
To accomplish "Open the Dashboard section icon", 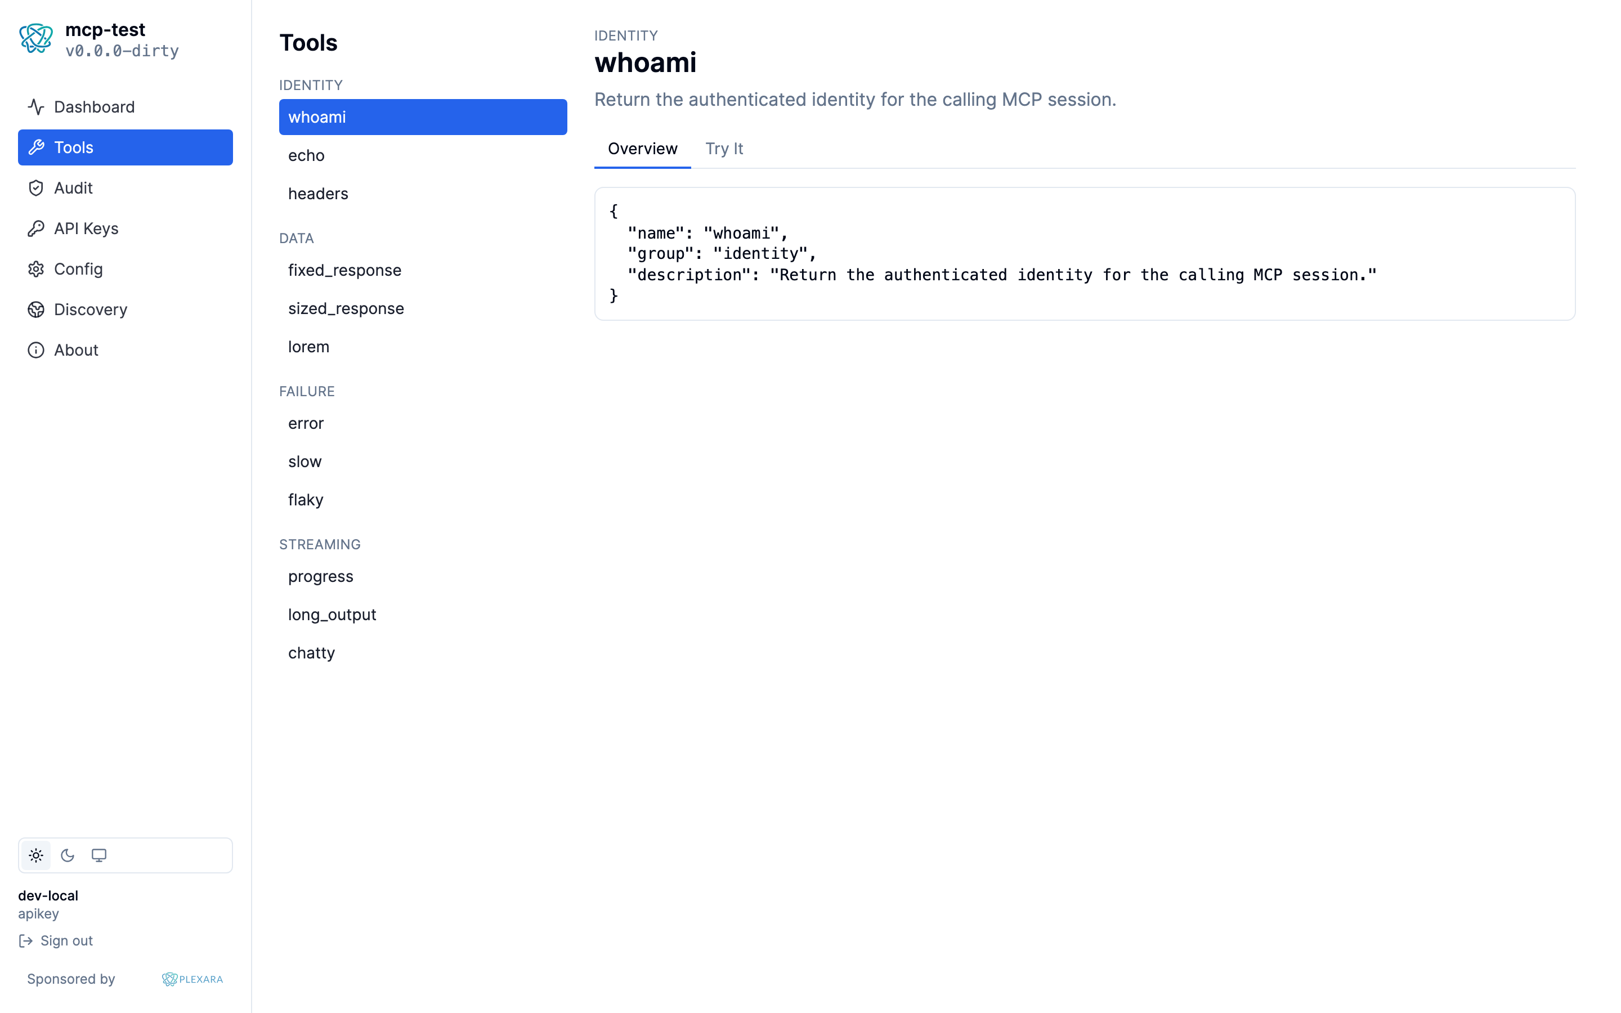I will pyautogui.click(x=35, y=106).
